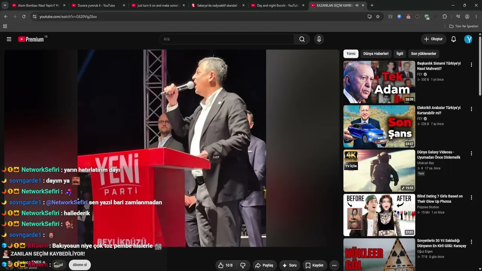This screenshot has height=271, width=482.
Task: Open the YouTube guide hamburger menu
Action: click(x=9, y=39)
